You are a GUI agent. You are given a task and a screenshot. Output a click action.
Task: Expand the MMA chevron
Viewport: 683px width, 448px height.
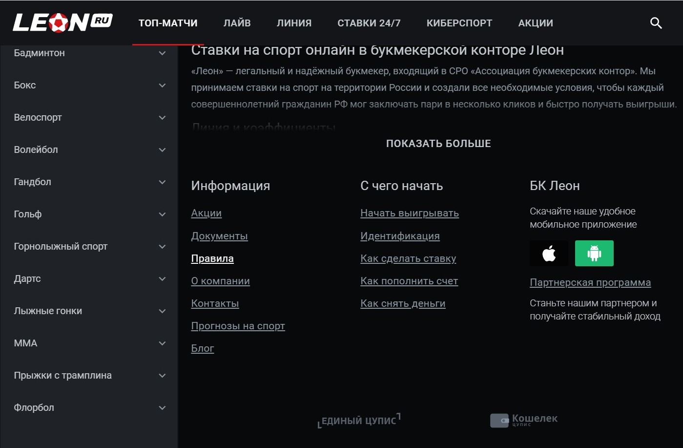click(163, 343)
